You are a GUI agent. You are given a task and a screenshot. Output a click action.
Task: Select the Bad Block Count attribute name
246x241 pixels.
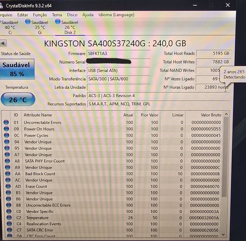(40, 174)
